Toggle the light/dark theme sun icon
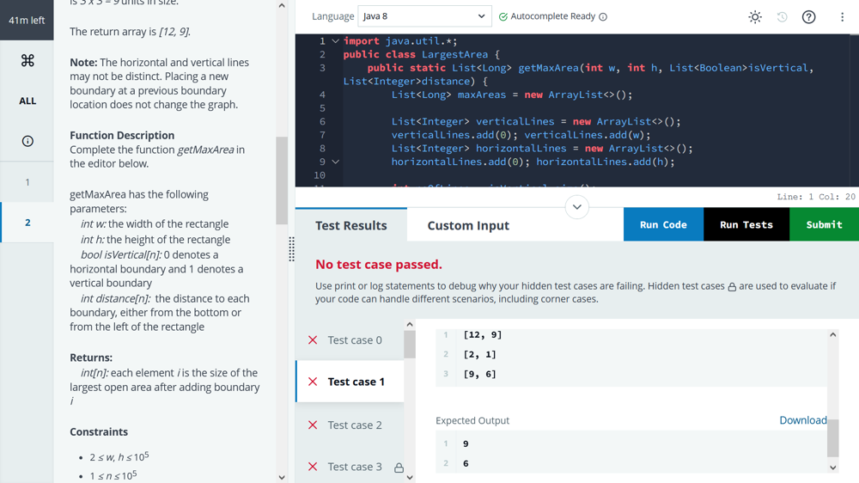Image resolution: width=859 pixels, height=483 pixels. [x=754, y=17]
